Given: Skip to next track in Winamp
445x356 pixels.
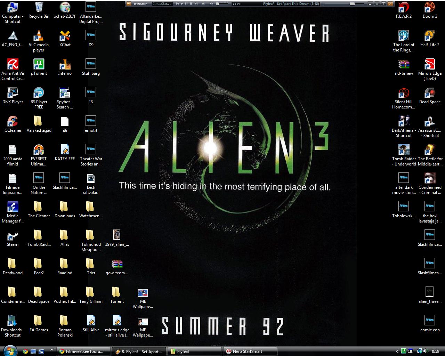Looking at the screenshot, I should point(196,4).
